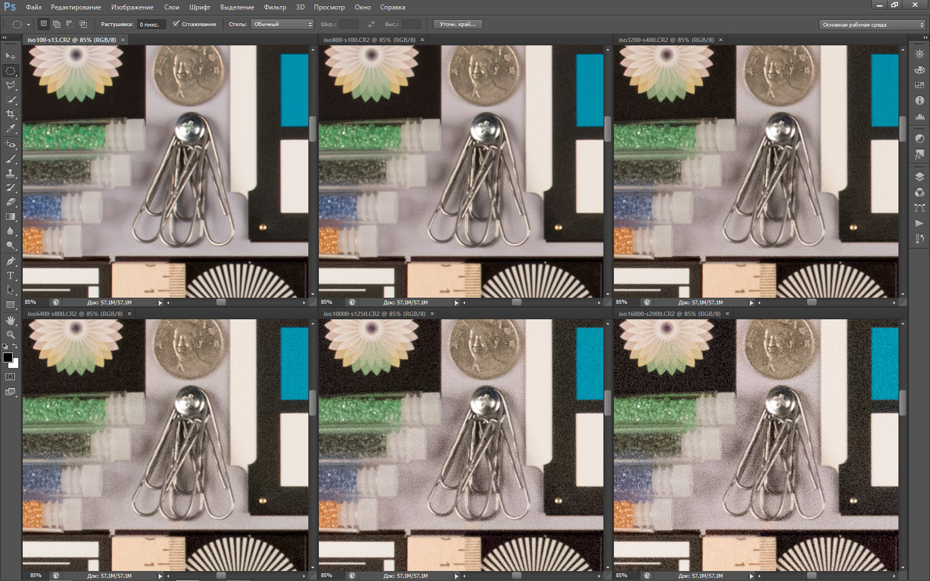
Task: Select the Eraser tool
Action: (x=11, y=202)
